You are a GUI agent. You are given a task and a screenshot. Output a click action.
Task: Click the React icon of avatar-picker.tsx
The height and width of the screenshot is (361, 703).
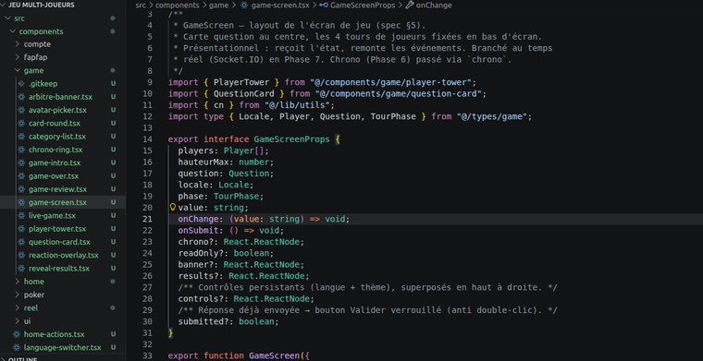click(x=21, y=110)
